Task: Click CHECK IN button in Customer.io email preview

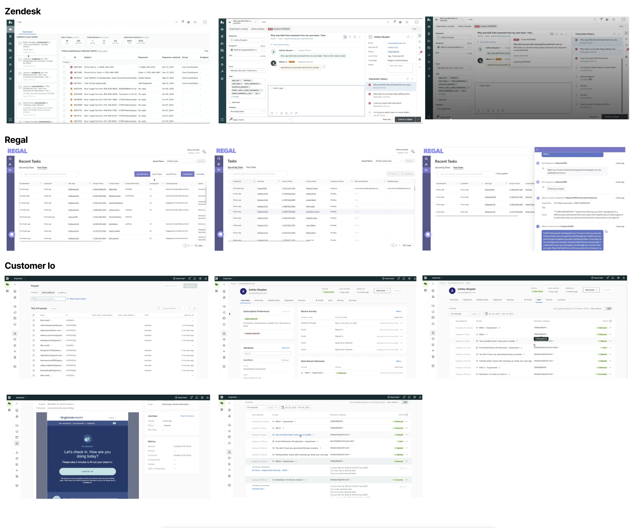Action: pyautogui.click(x=88, y=472)
